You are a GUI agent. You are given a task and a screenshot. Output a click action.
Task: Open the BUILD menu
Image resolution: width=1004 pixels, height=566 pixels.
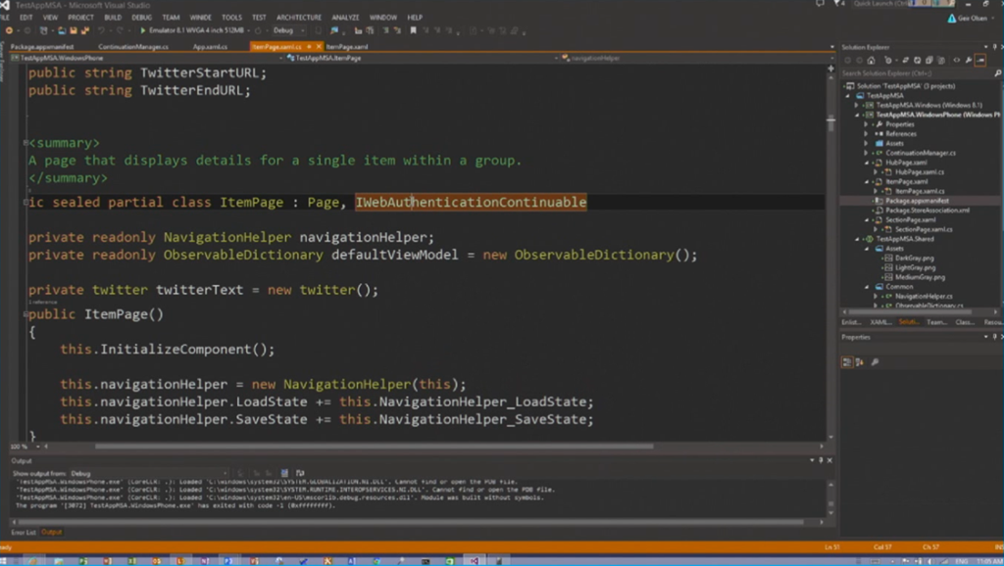click(x=113, y=18)
